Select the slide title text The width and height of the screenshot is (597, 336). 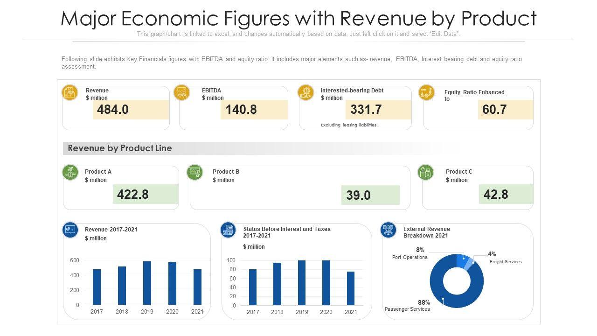click(x=298, y=19)
